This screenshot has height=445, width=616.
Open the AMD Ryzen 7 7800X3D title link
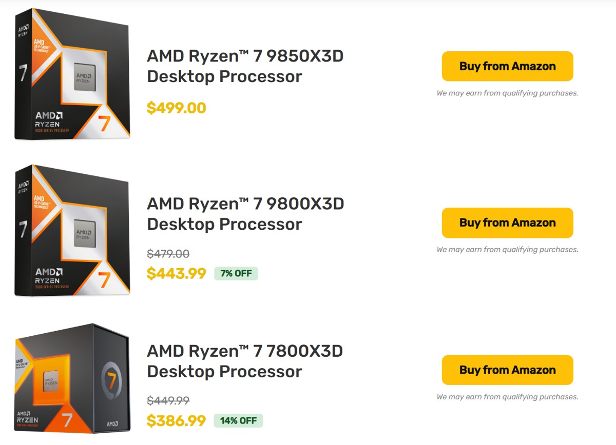coord(245,361)
